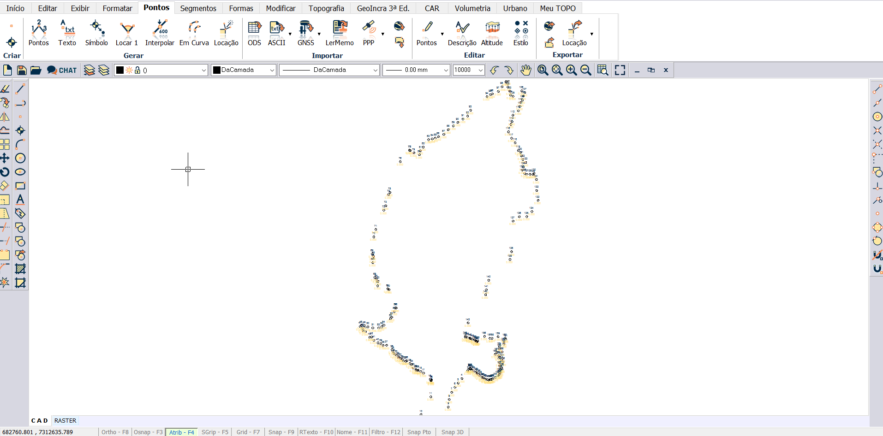Select the Em Curva point generator
883x436 pixels.
(194, 32)
